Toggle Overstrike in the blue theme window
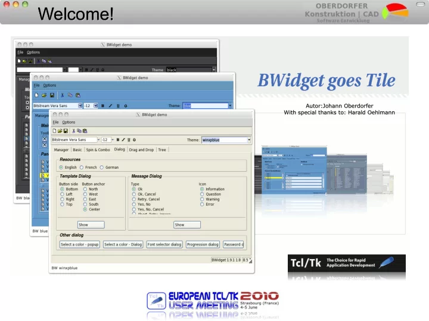The width and height of the screenshot is (429, 321). click(x=126, y=106)
